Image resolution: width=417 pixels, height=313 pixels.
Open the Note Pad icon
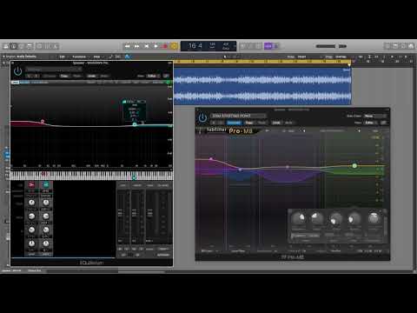coord(395,46)
